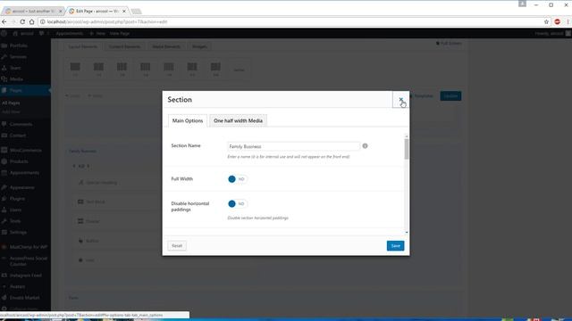Open Instagram Feed in the sidebar
The image size is (572, 321).
(26, 276)
